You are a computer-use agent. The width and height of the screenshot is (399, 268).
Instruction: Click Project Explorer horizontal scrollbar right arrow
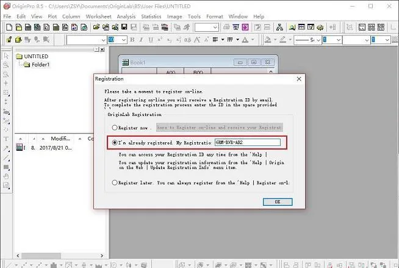tap(102, 256)
